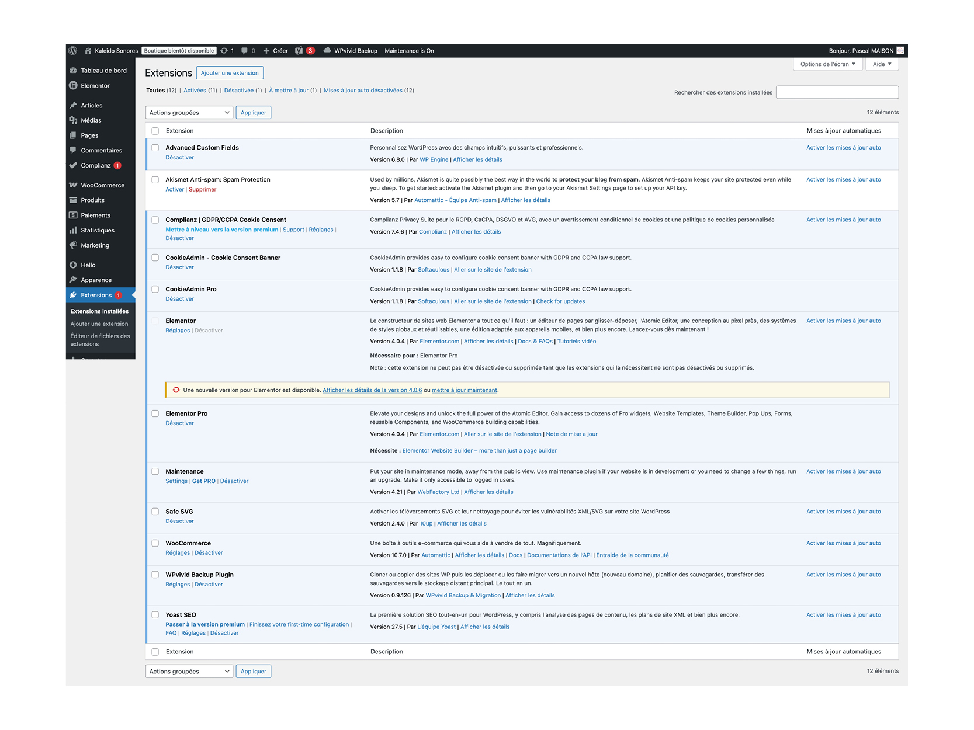Screen dimensions: 974x730
Task: Enable auto updates for WooCommerce
Action: pos(844,543)
